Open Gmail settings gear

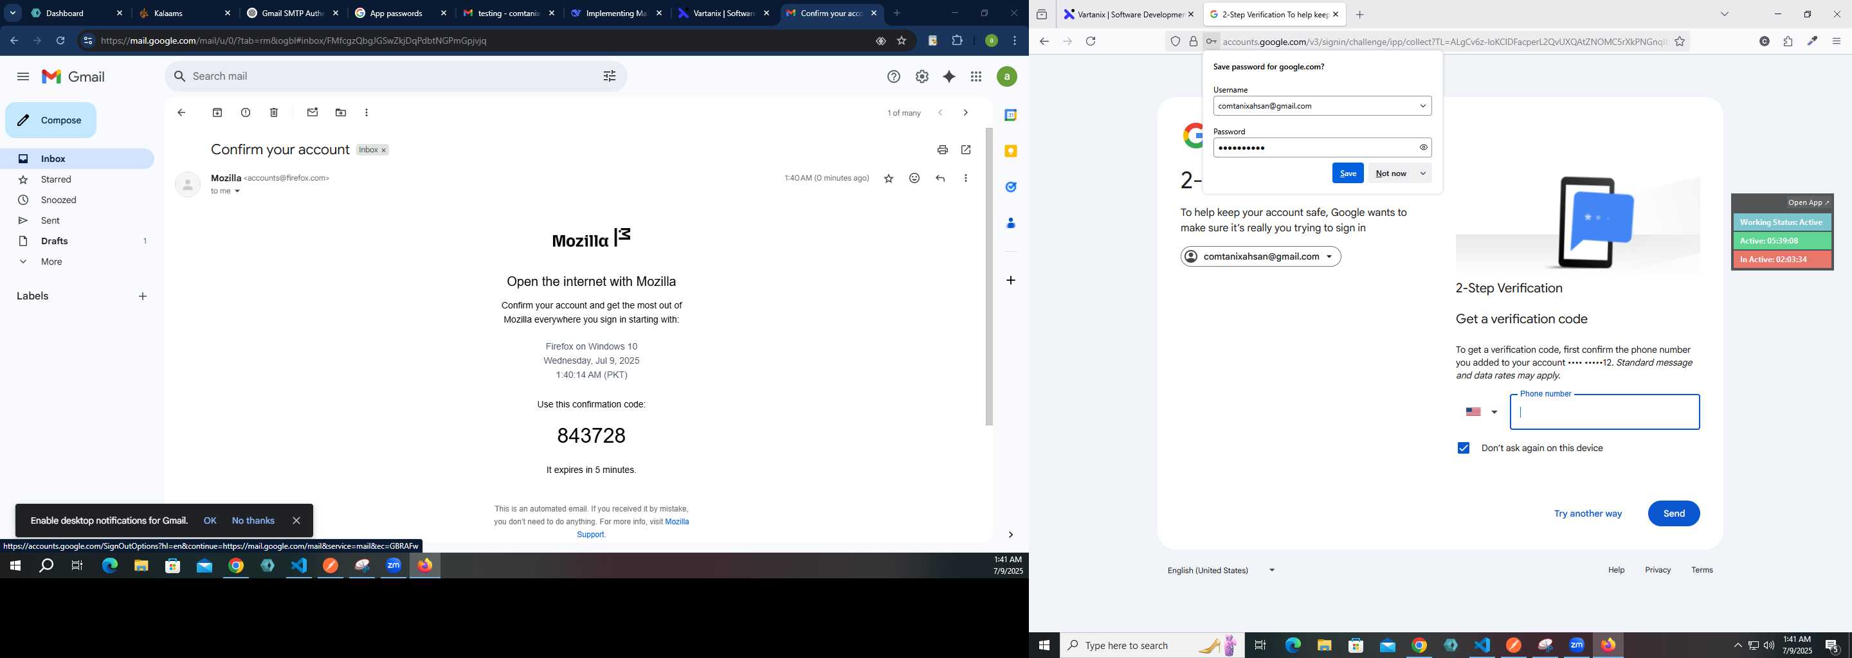click(921, 76)
